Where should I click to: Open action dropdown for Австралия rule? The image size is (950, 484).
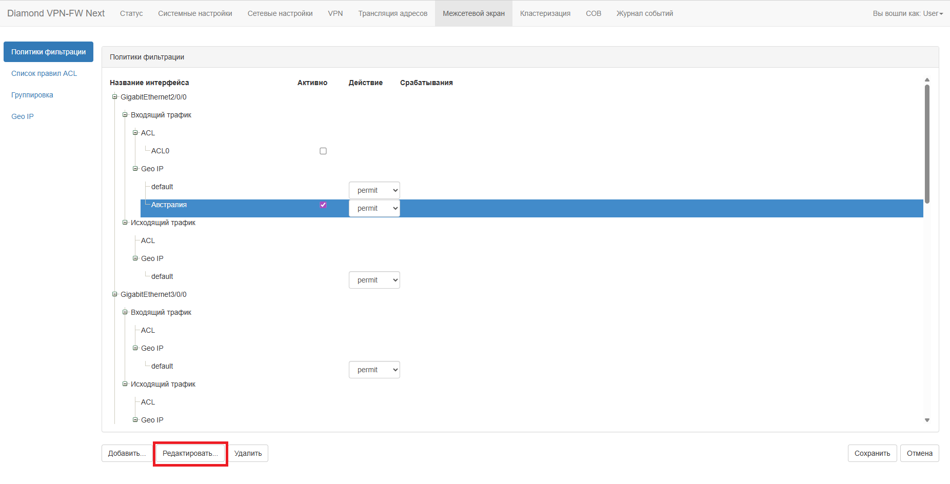point(374,208)
